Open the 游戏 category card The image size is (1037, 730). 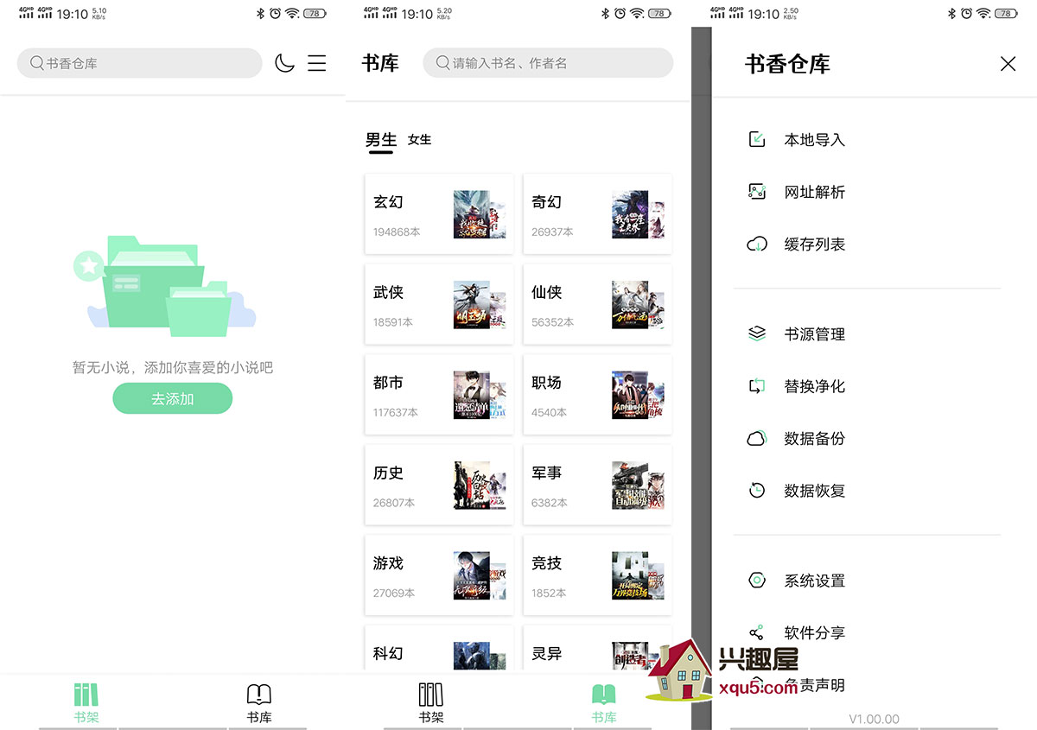(x=439, y=574)
